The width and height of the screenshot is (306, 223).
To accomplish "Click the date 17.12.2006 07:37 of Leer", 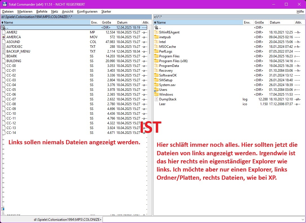I will [x=281, y=104].
